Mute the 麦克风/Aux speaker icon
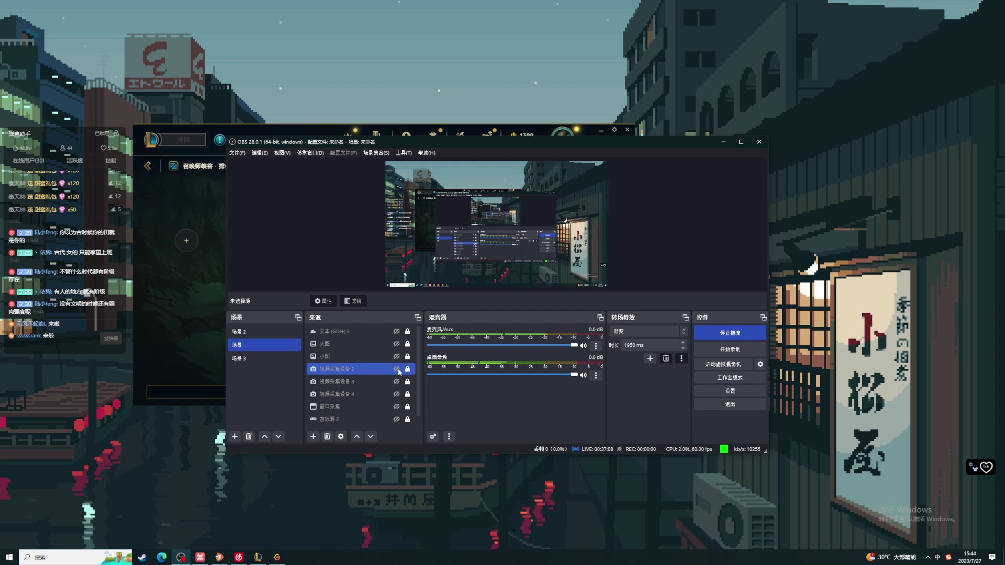This screenshot has width=1005, height=565. click(583, 346)
